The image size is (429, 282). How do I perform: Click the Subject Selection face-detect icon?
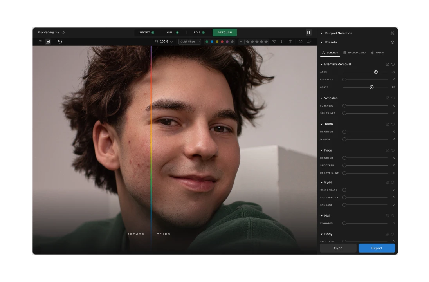[392, 33]
